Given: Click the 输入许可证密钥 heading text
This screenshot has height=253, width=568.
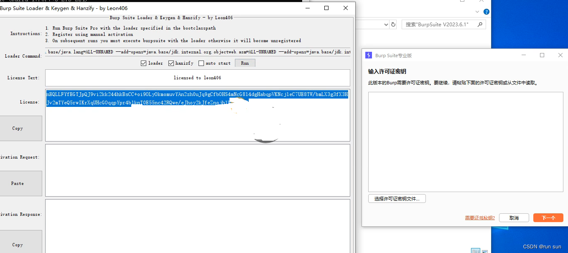Looking at the screenshot, I should tap(387, 71).
